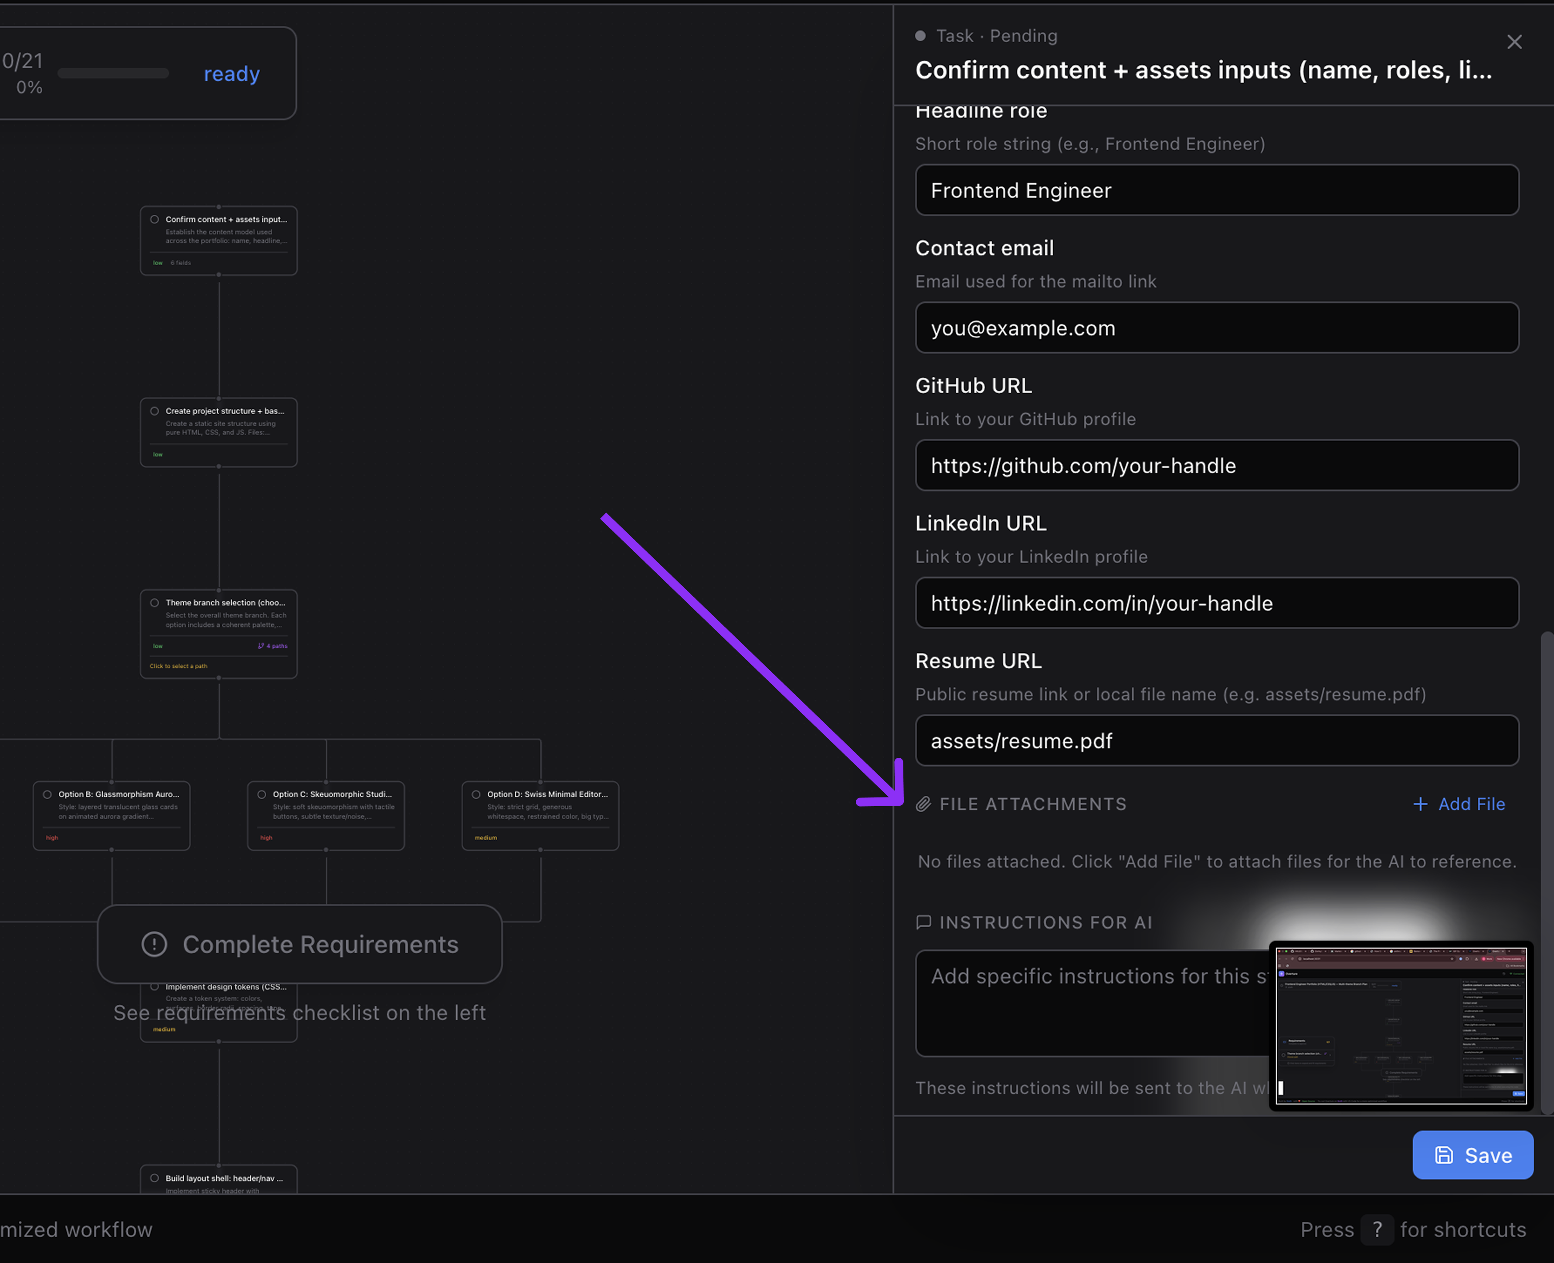
Task: Close the task detail panel
Action: click(x=1514, y=42)
